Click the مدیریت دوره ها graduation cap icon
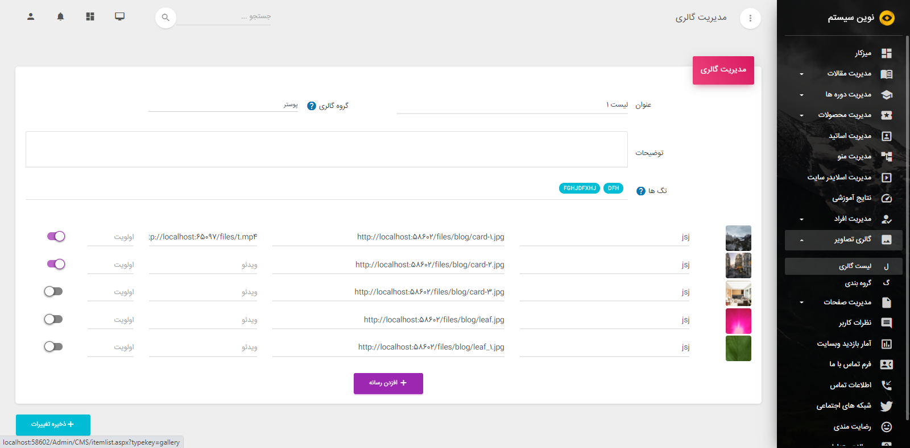Image resolution: width=910 pixels, height=448 pixels. (886, 95)
